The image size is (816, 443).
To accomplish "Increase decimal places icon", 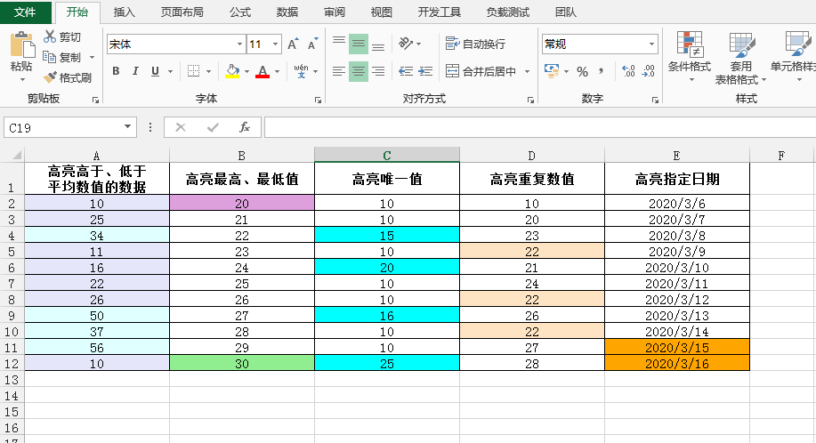I will tap(628, 71).
